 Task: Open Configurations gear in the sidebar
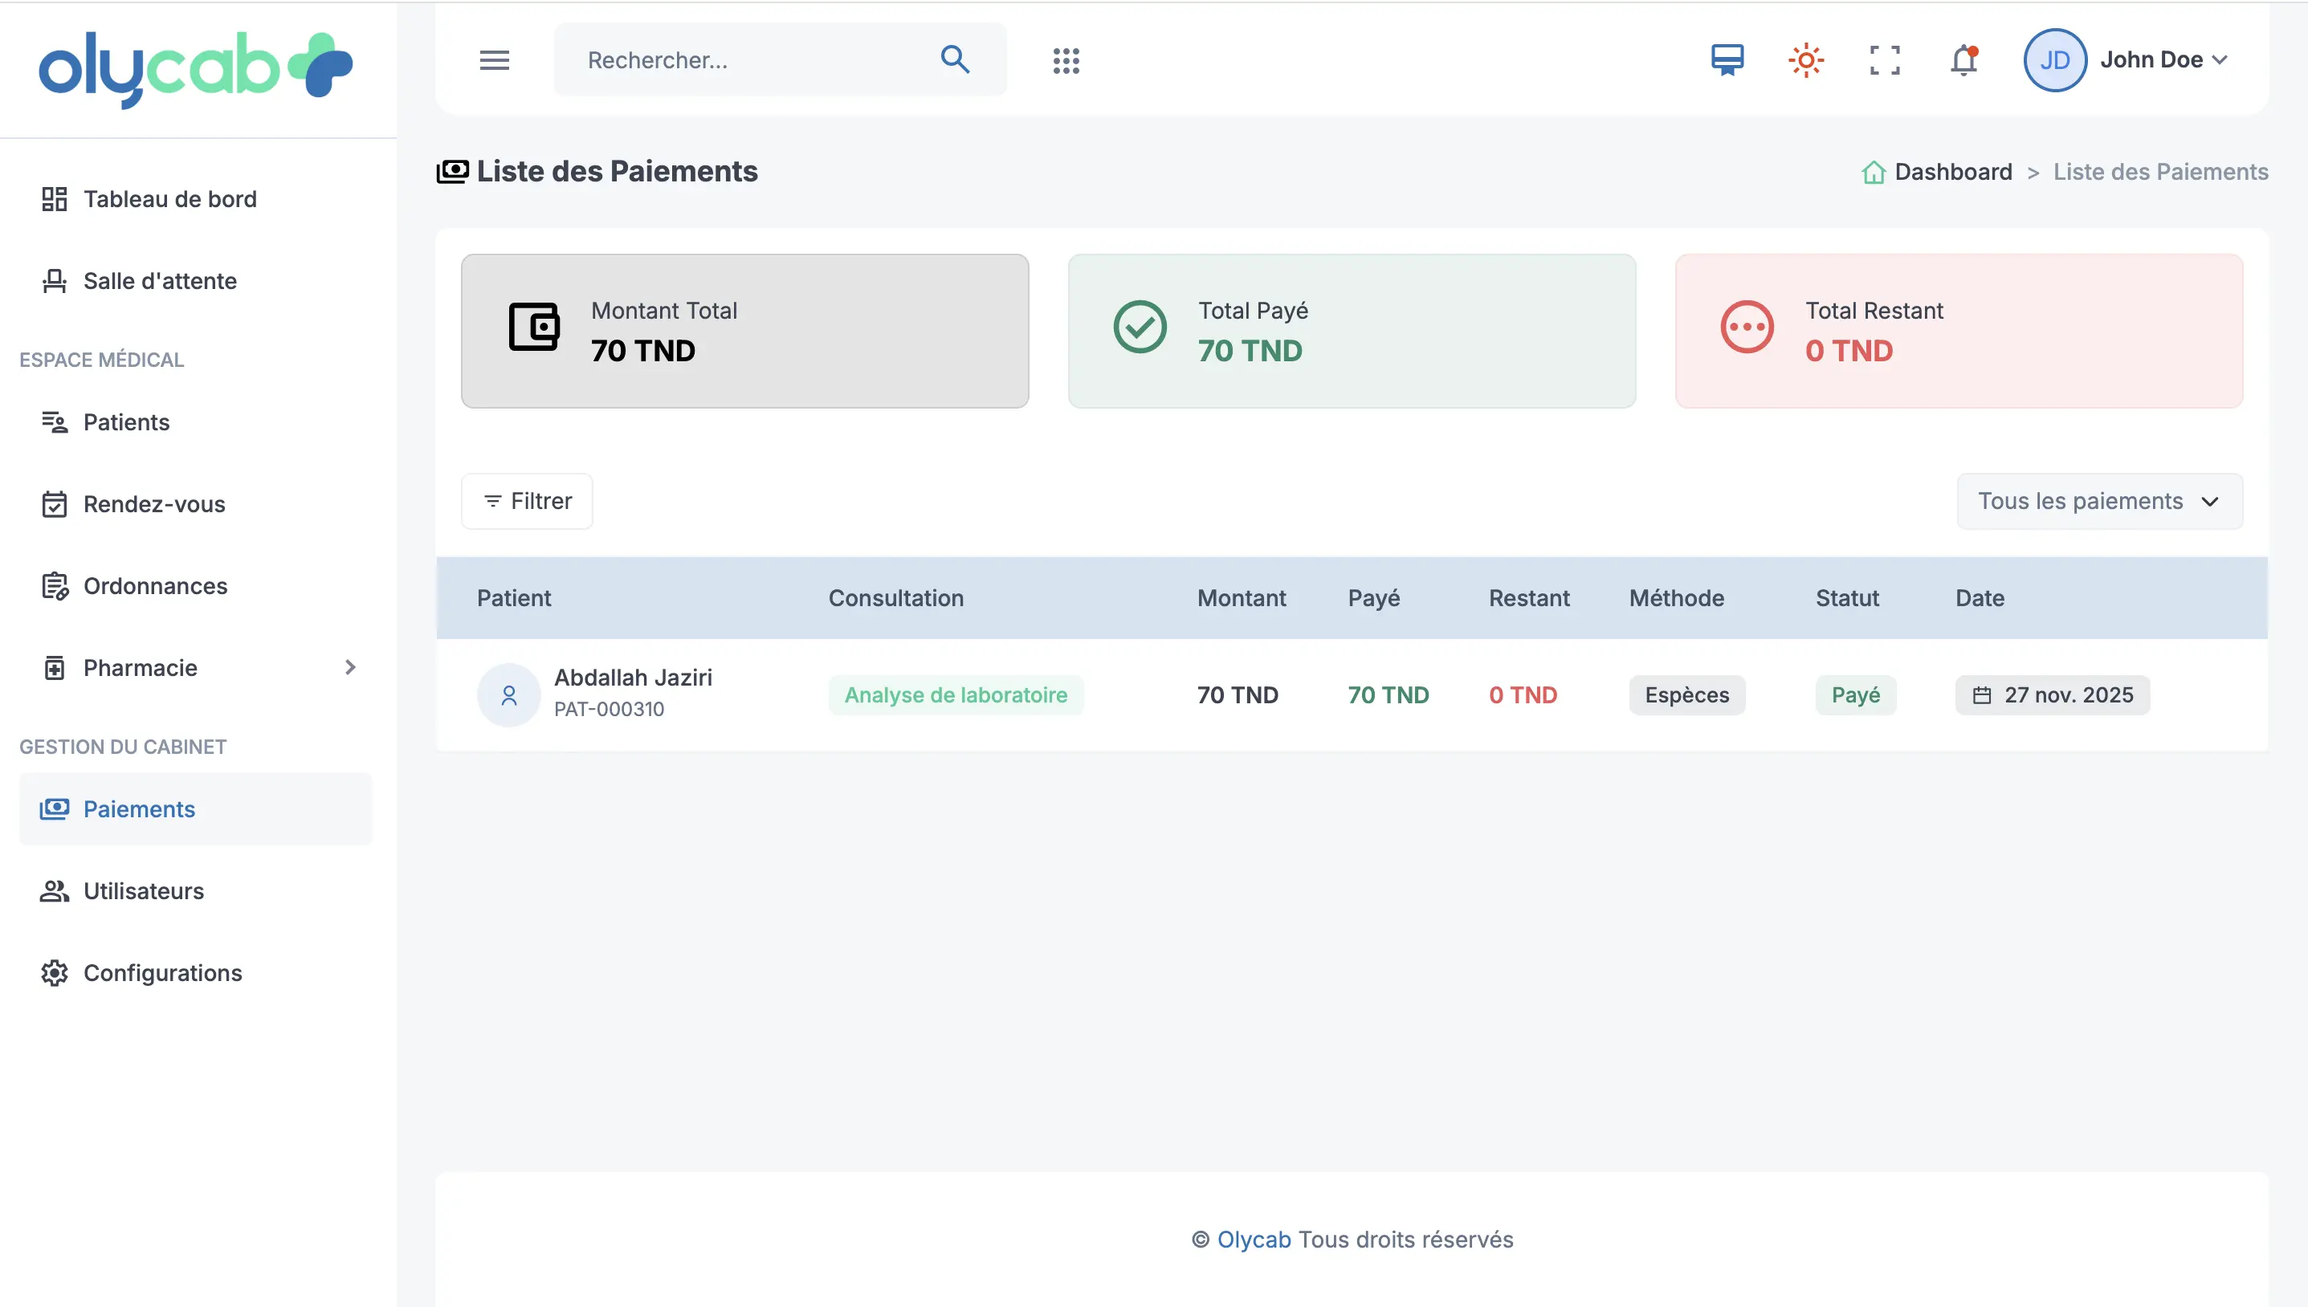point(55,973)
